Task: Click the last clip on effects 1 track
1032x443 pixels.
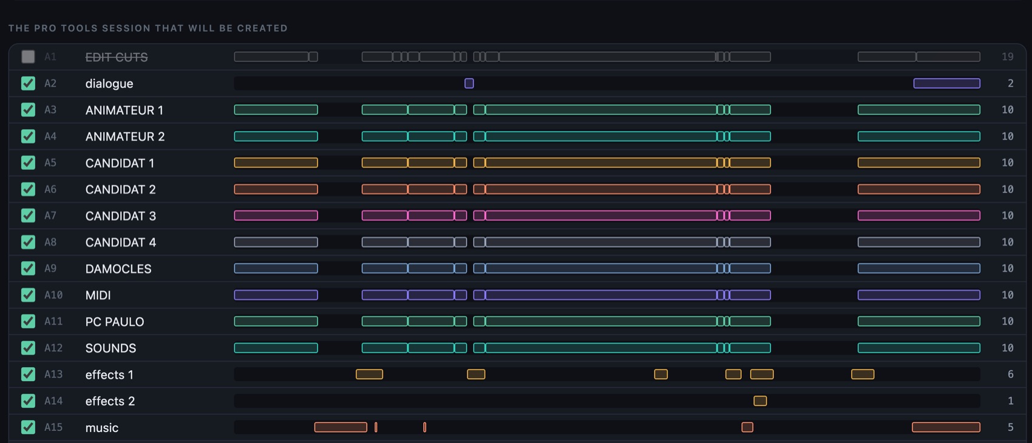Action: point(863,374)
